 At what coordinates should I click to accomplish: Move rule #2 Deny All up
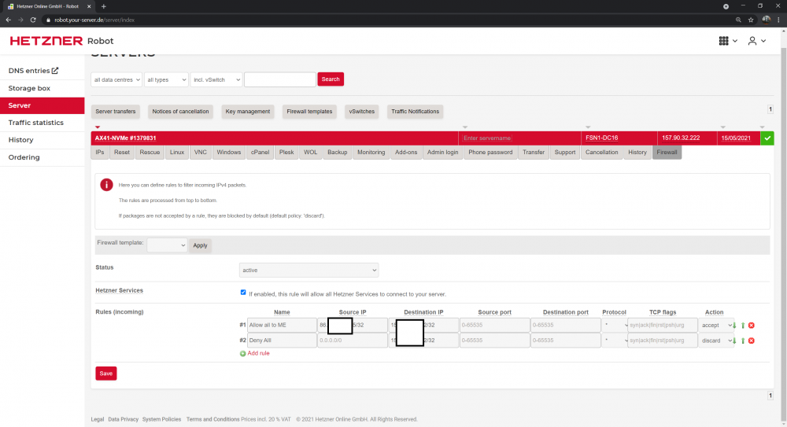coord(743,340)
